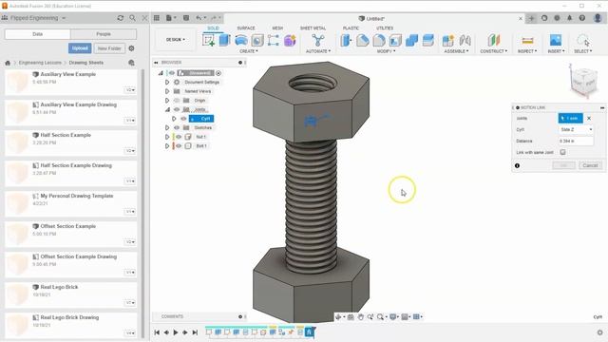The image size is (608, 342).
Task: Open the notifications bell
Action: [570, 18]
